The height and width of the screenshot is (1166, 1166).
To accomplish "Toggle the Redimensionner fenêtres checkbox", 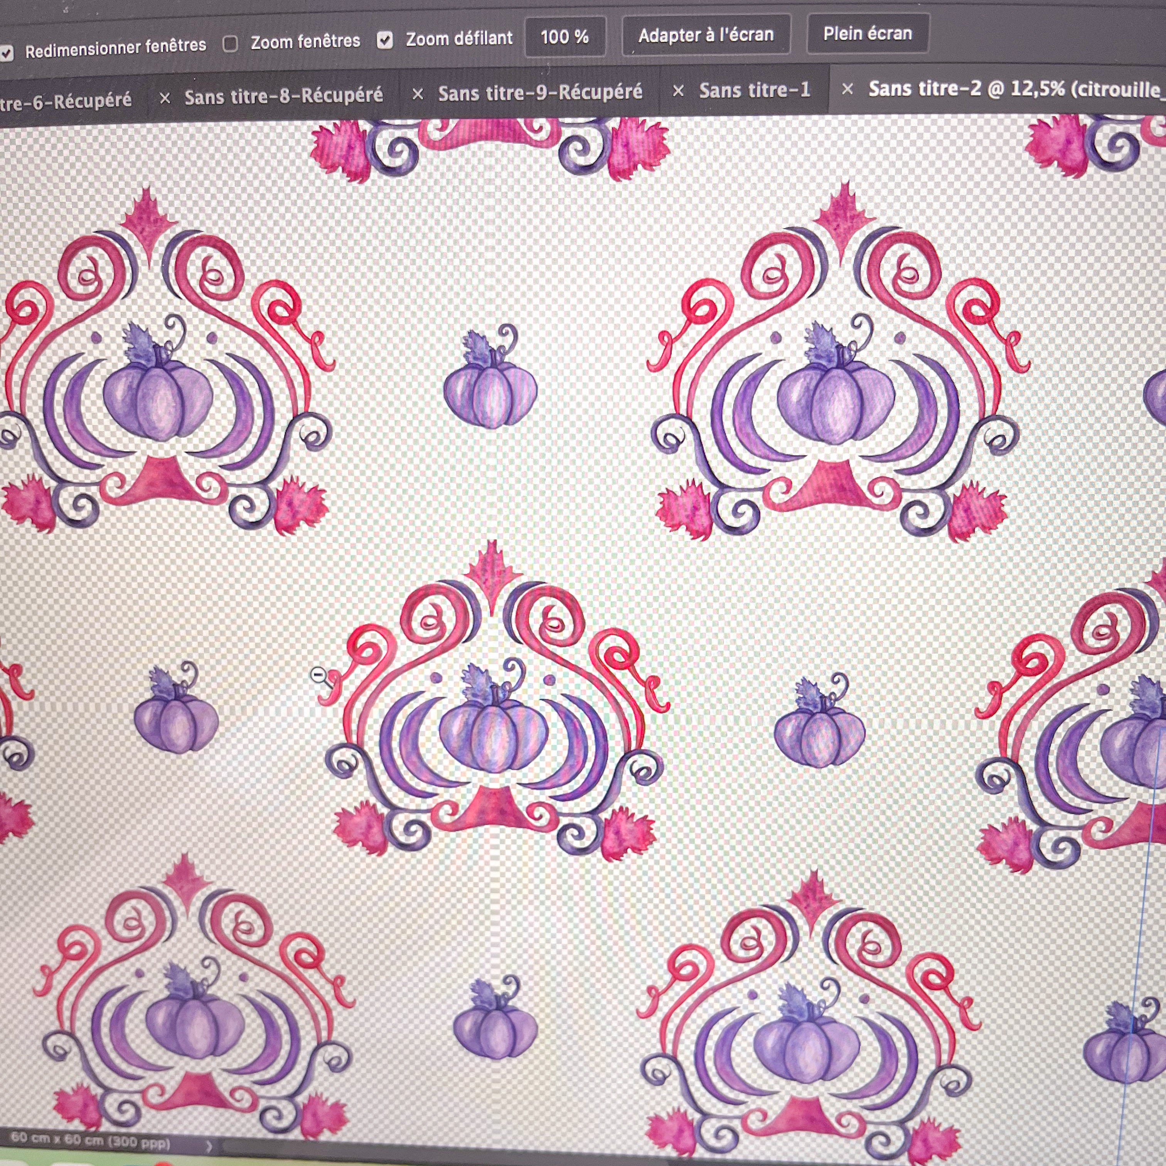I will coord(7,53).
